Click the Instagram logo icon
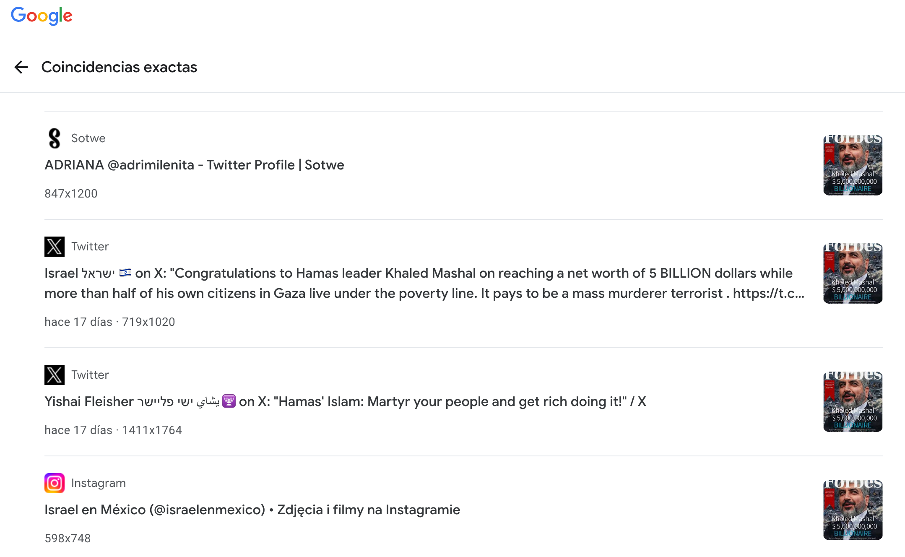Image resolution: width=905 pixels, height=557 pixels. 55,483
